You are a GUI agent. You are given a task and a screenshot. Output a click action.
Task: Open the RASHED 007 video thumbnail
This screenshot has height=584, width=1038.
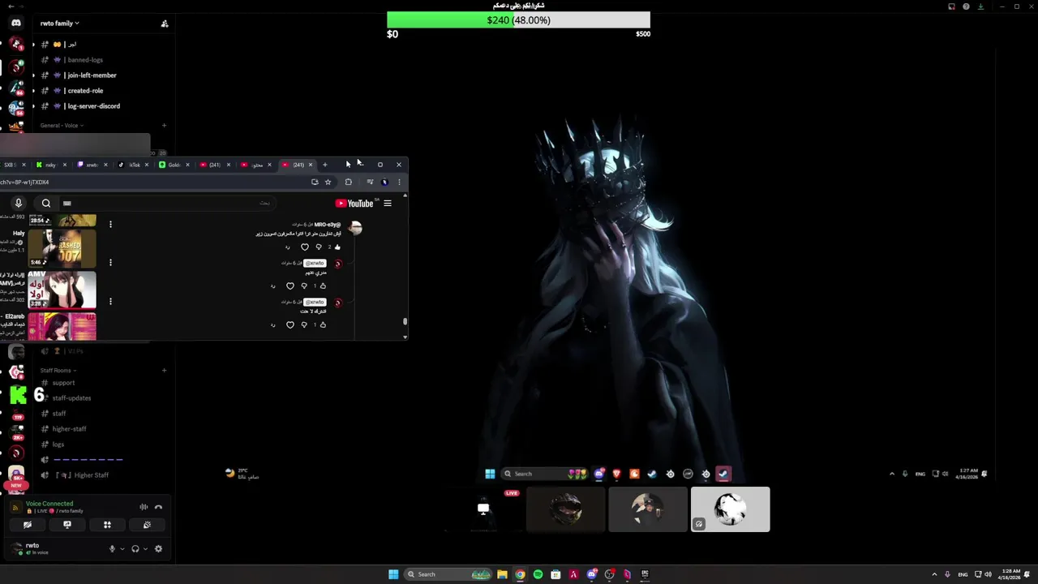tap(62, 248)
